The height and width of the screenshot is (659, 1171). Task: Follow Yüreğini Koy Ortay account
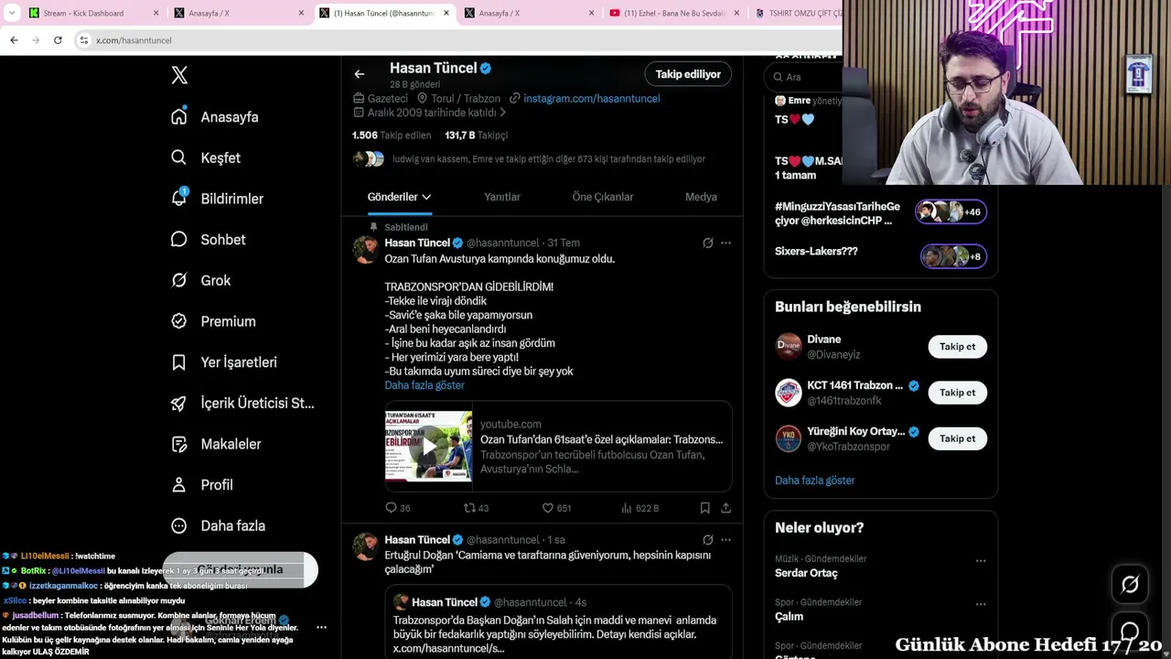(957, 438)
